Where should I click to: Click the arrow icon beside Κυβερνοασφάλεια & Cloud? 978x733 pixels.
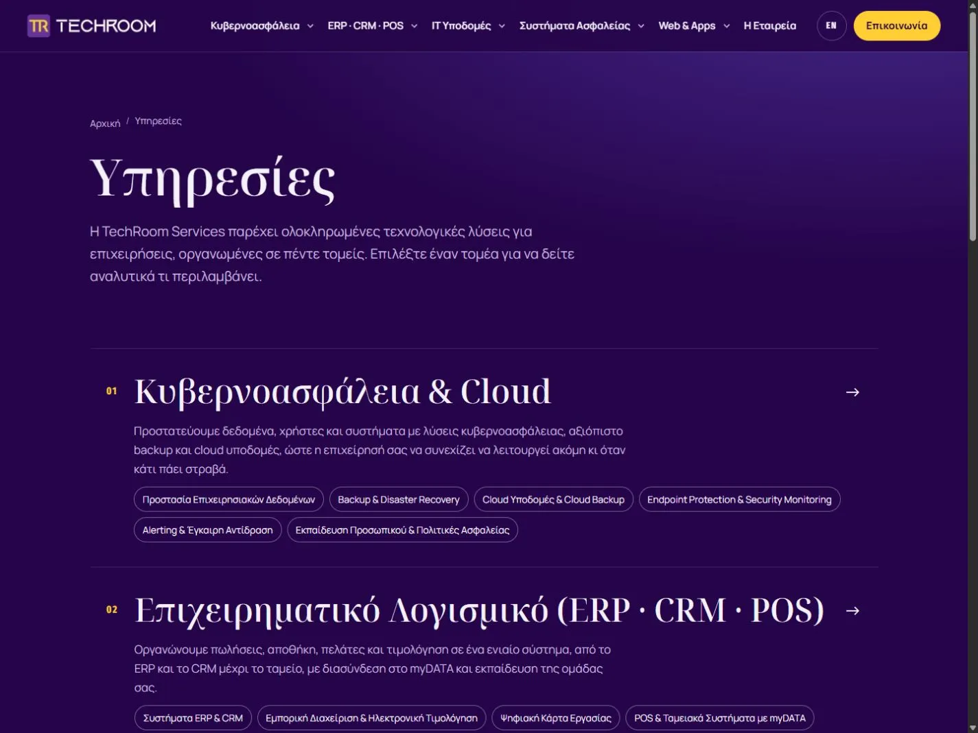point(852,392)
